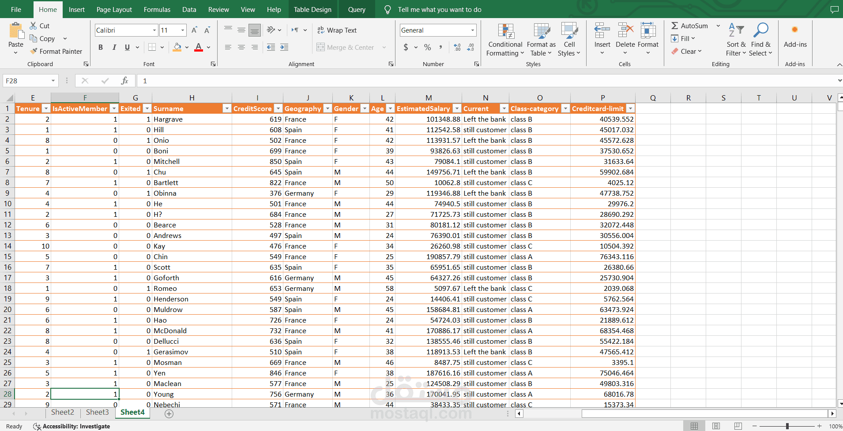The width and height of the screenshot is (843, 431).
Task: Open the File menu
Action: 16,9
